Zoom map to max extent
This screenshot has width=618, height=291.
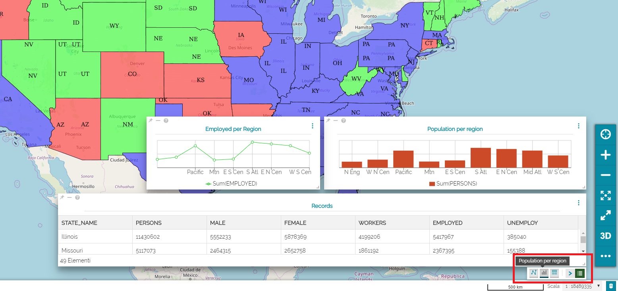click(605, 195)
